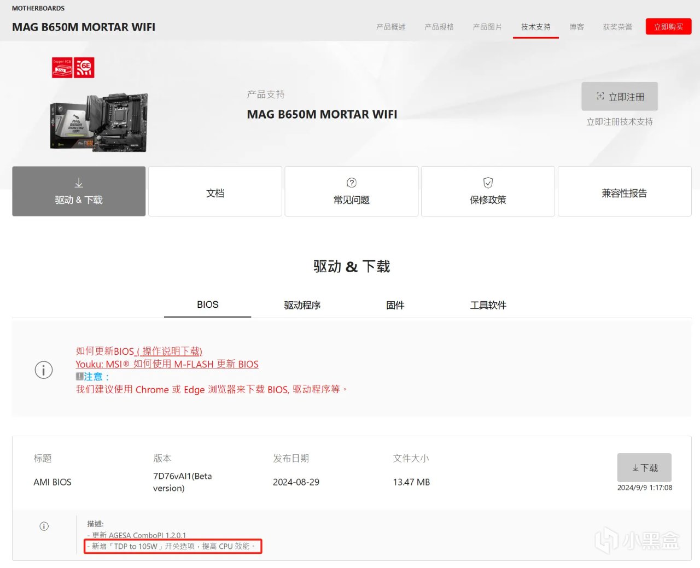Click the 文件大小 column header
700x568 pixels.
[x=411, y=458]
